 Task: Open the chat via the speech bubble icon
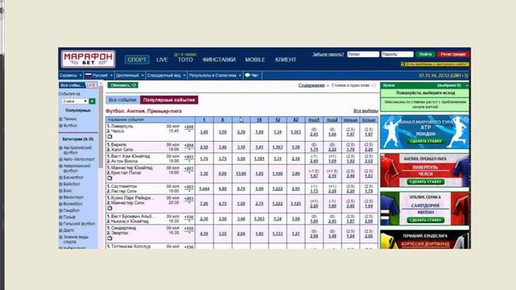point(248,75)
